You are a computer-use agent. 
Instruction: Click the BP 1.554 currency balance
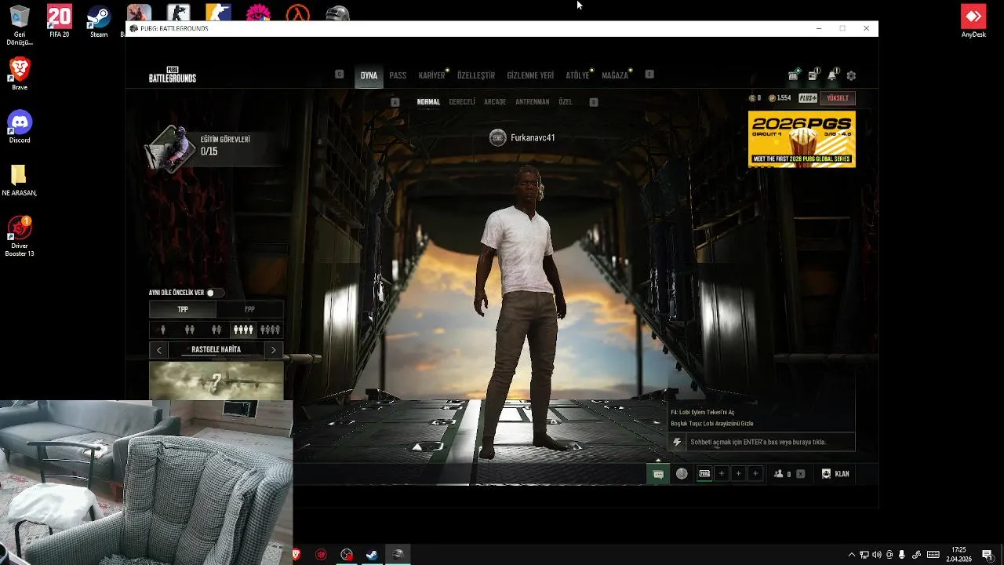(x=780, y=98)
